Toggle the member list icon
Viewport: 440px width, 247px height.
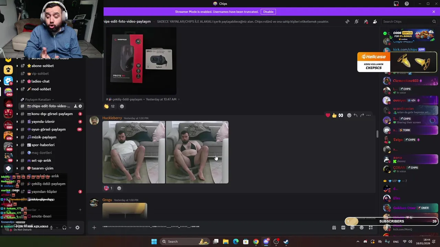click(x=375, y=21)
